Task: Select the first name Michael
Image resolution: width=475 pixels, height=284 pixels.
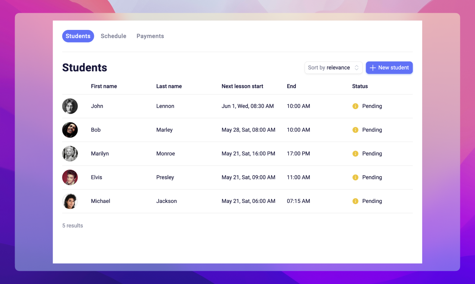Action: 101,201
